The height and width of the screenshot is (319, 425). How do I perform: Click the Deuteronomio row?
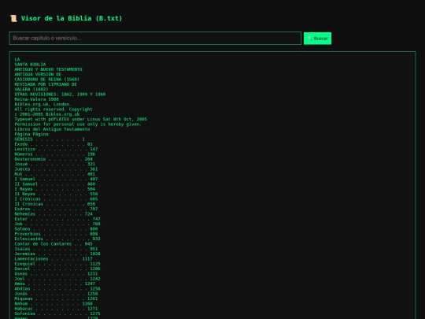[54, 159]
